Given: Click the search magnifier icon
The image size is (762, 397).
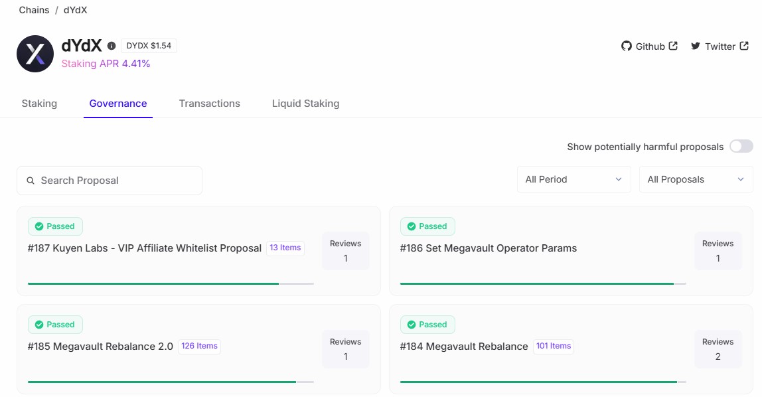Looking at the screenshot, I should click(x=31, y=181).
